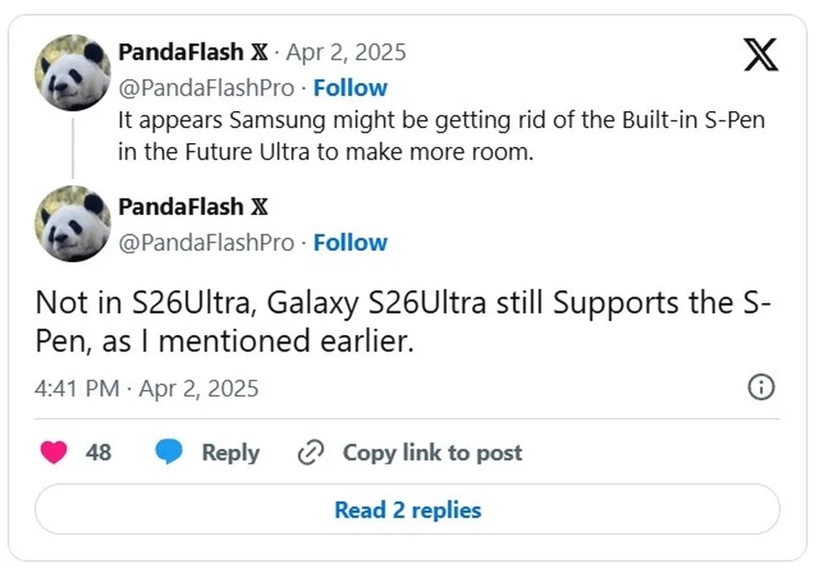Open the info circle icon
The height and width of the screenshot is (573, 819).
pyautogui.click(x=760, y=388)
